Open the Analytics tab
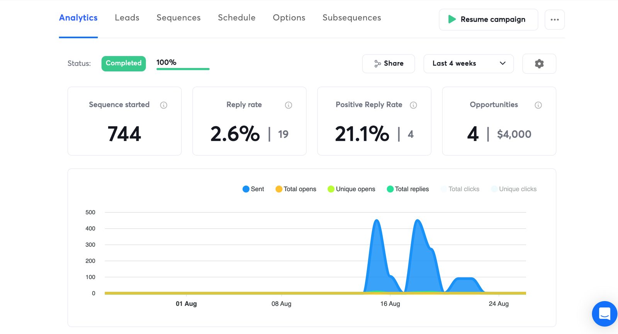The image size is (618, 334). pos(78,18)
